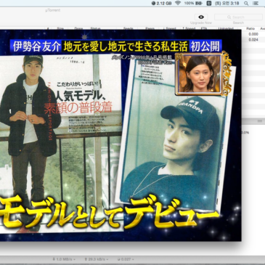The width and height of the screenshot is (265, 265).
Task: Sort the list by Status column
Action: click(95, 28)
